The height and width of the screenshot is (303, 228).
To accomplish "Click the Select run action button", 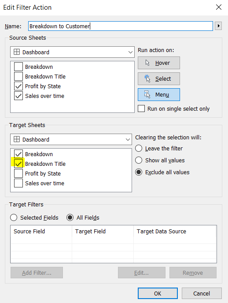I will [159, 79].
